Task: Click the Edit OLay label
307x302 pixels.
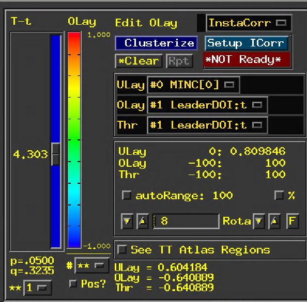Action: pyautogui.click(x=146, y=23)
